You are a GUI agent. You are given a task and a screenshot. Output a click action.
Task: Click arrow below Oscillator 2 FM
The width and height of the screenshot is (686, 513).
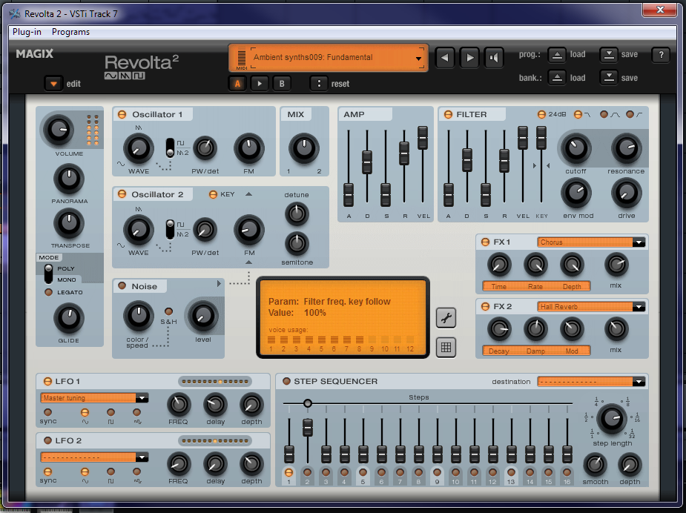pos(248,262)
